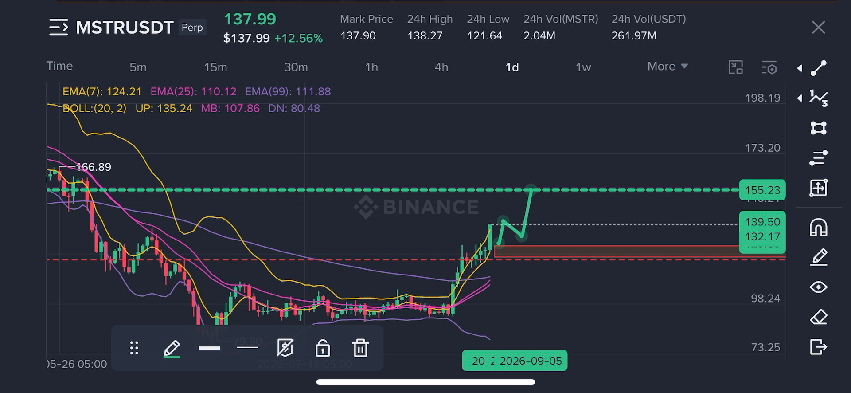The image size is (851, 393).
Task: Expand the trend line tool options arrow
Action: 800,68
